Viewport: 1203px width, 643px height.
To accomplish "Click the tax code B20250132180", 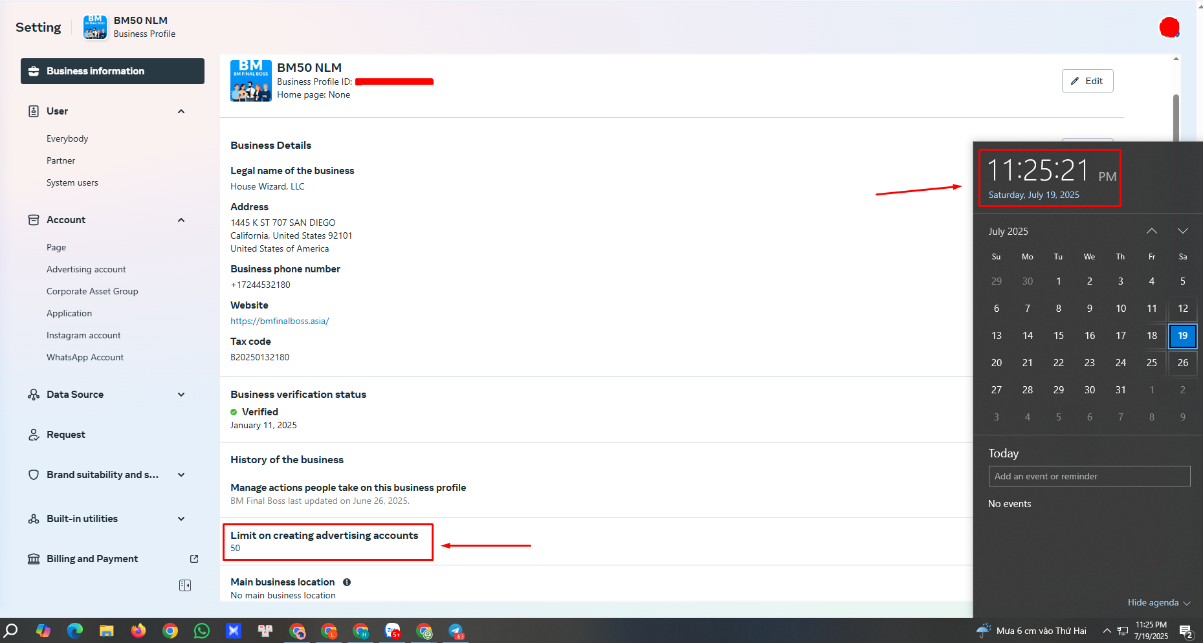I will pos(259,357).
